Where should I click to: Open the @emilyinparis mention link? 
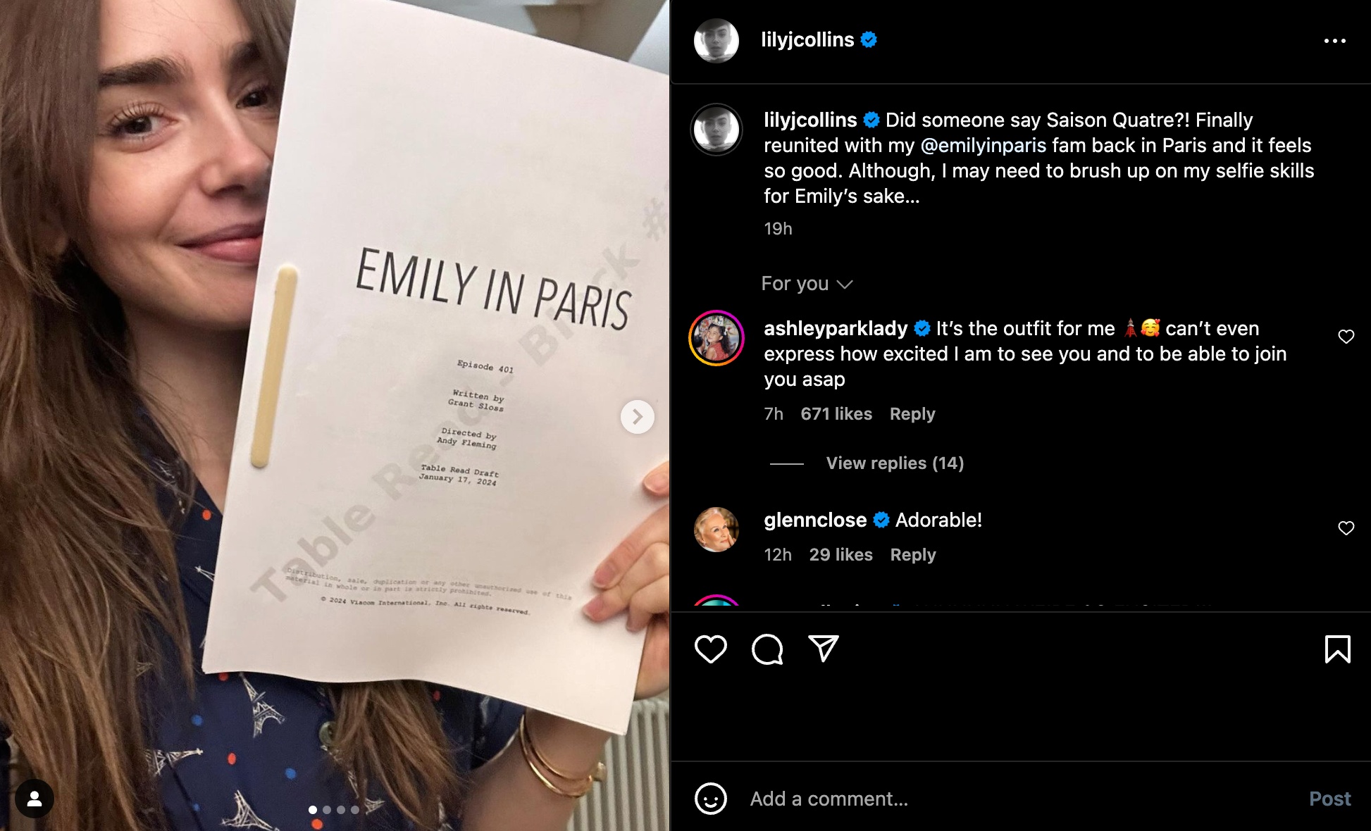(983, 145)
